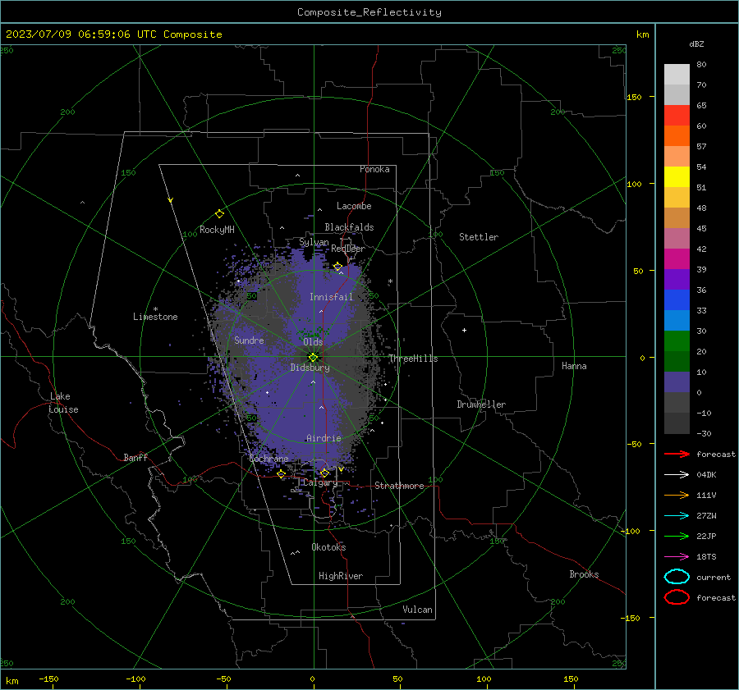Click the Strathmore label

point(399,486)
